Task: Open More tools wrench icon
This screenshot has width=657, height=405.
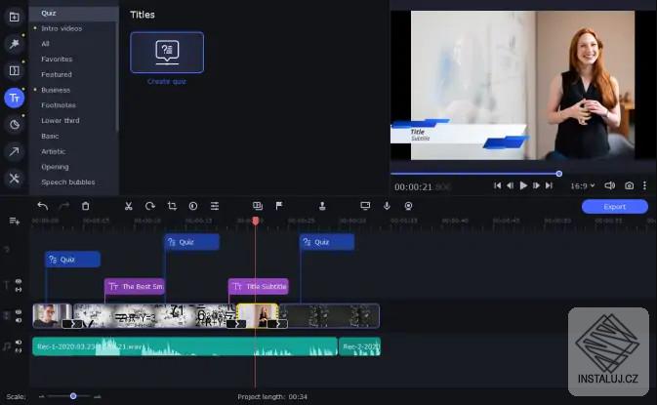Action: [x=15, y=179]
